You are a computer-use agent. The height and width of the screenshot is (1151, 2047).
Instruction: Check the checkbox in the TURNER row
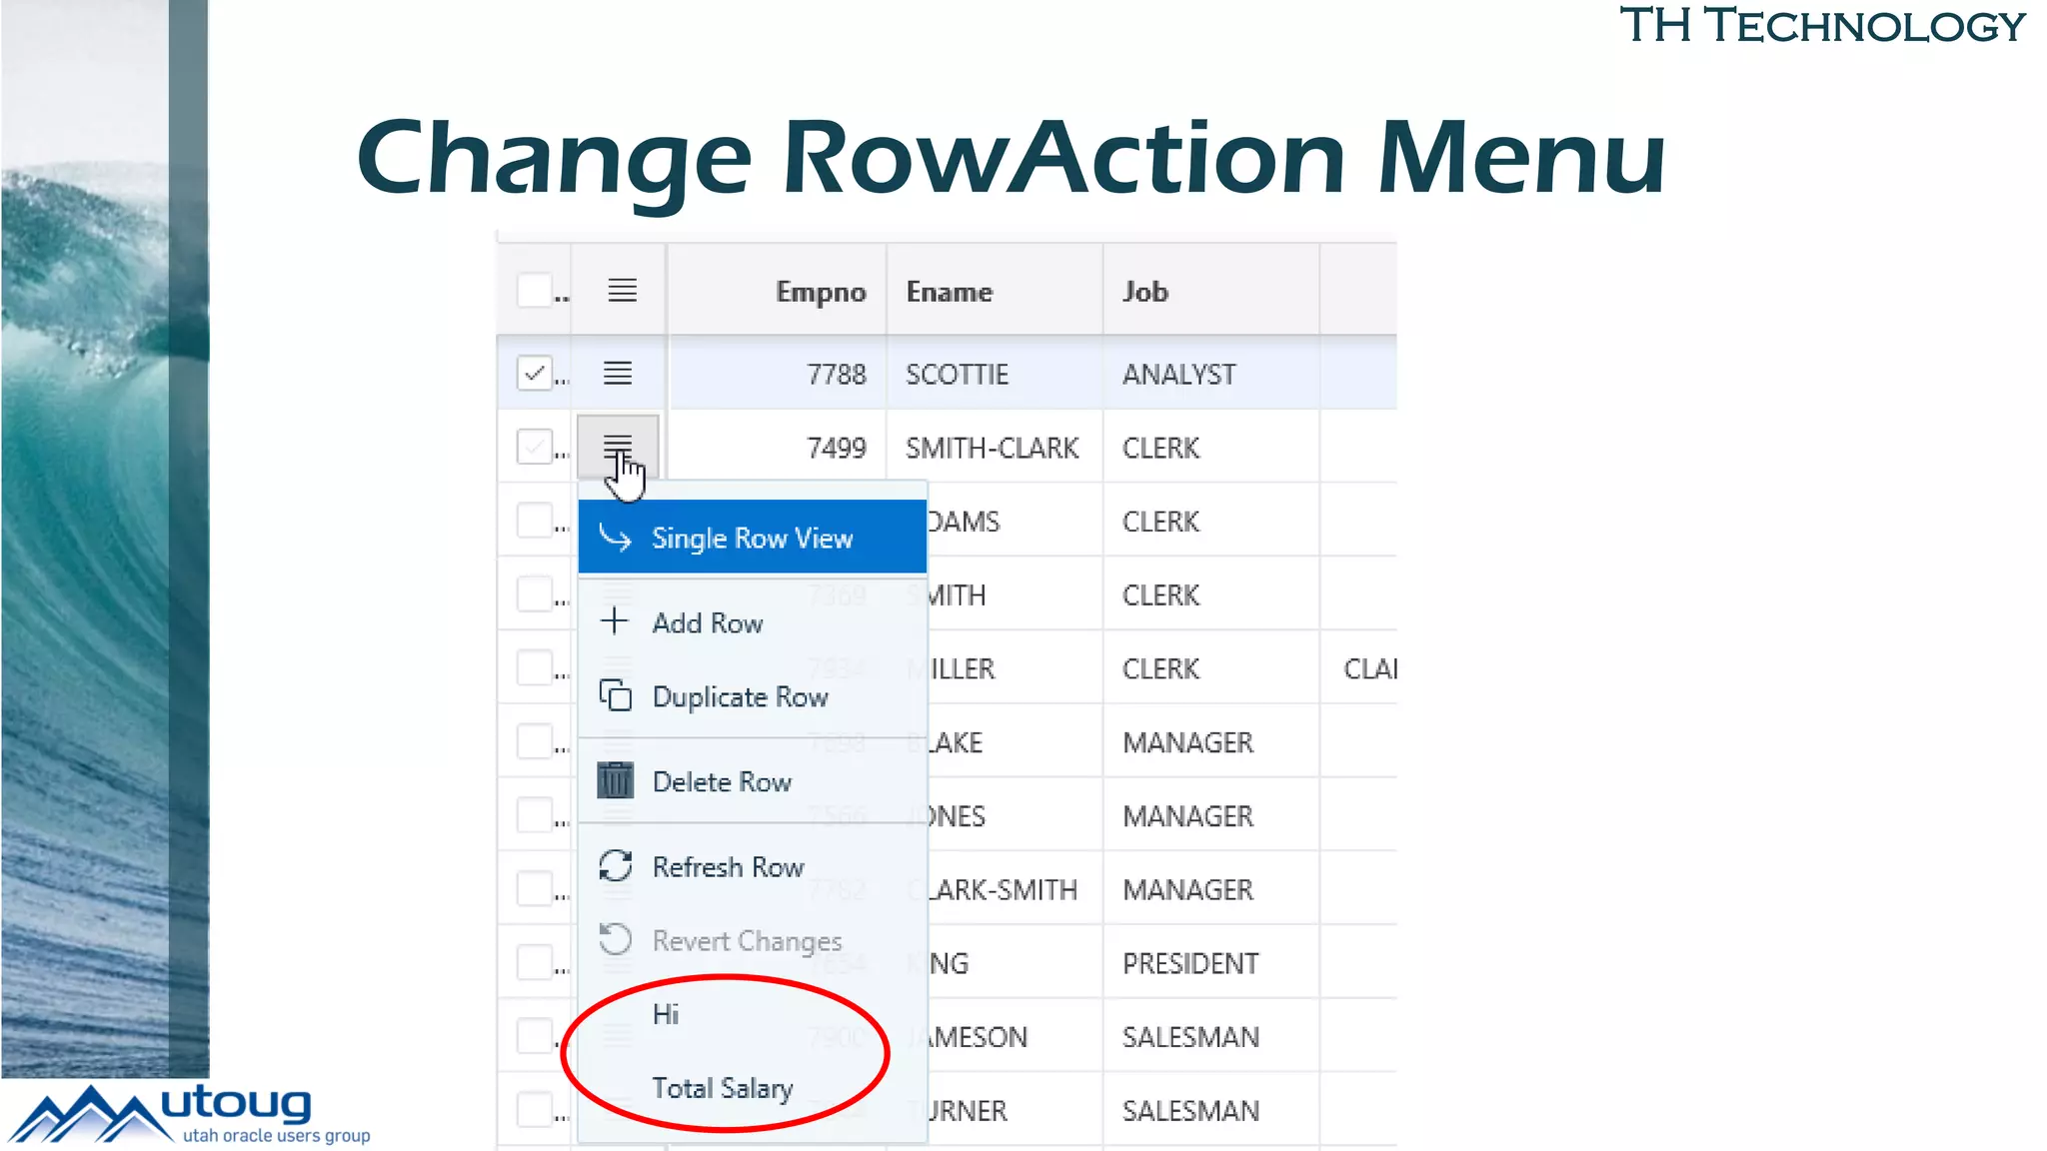point(535,1110)
